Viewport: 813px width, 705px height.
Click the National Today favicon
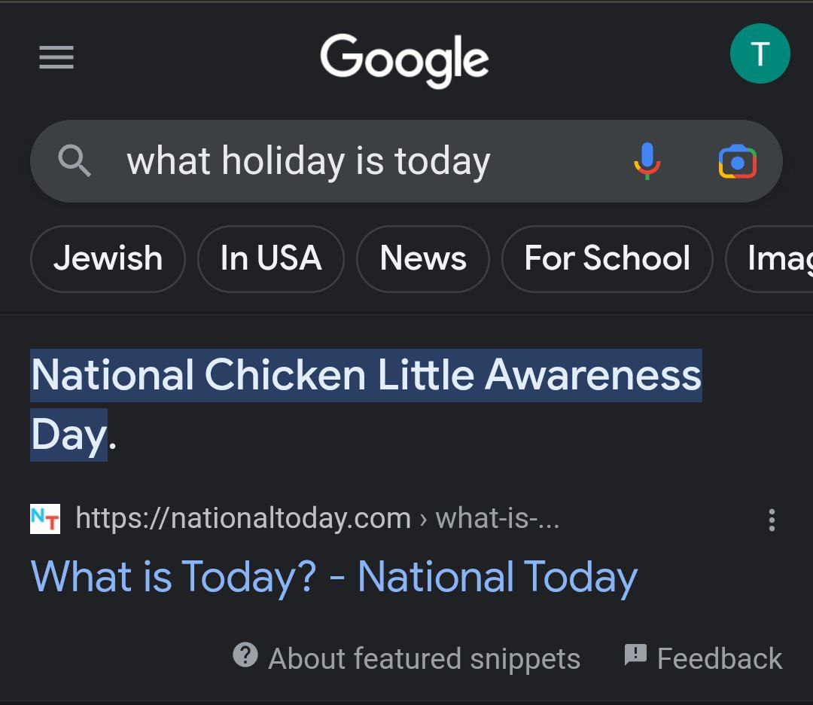(x=45, y=519)
